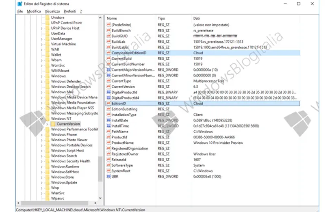Open the File menu

[20, 11]
